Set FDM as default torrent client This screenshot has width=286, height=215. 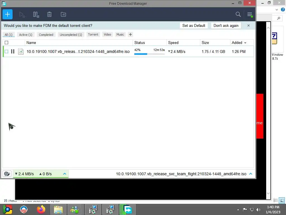pyautogui.click(x=194, y=25)
